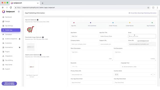Viewport: 160px width, 90px height.
Task: Click the page vertical scrollbar
Action: pyautogui.click(x=159, y=44)
